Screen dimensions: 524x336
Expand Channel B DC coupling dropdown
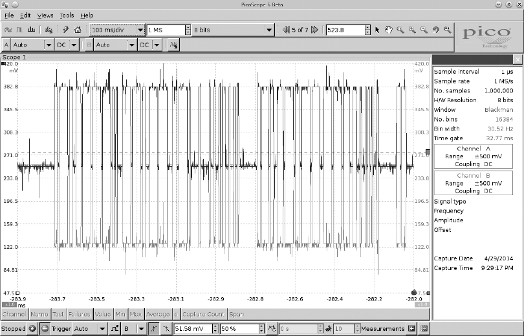click(x=157, y=45)
